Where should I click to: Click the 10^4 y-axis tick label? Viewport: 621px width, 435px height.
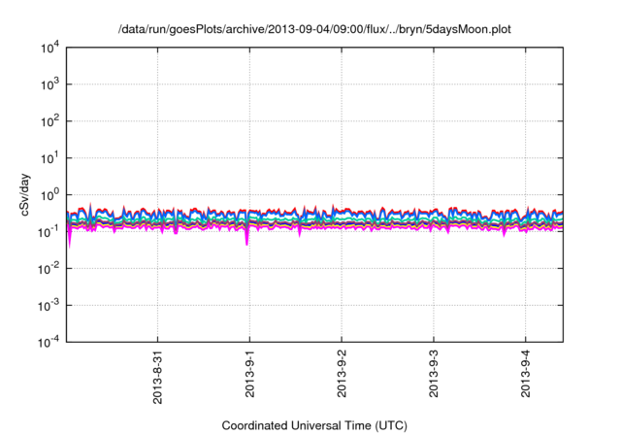50,49
